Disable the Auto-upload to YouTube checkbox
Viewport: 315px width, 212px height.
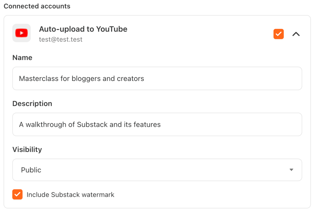278,34
